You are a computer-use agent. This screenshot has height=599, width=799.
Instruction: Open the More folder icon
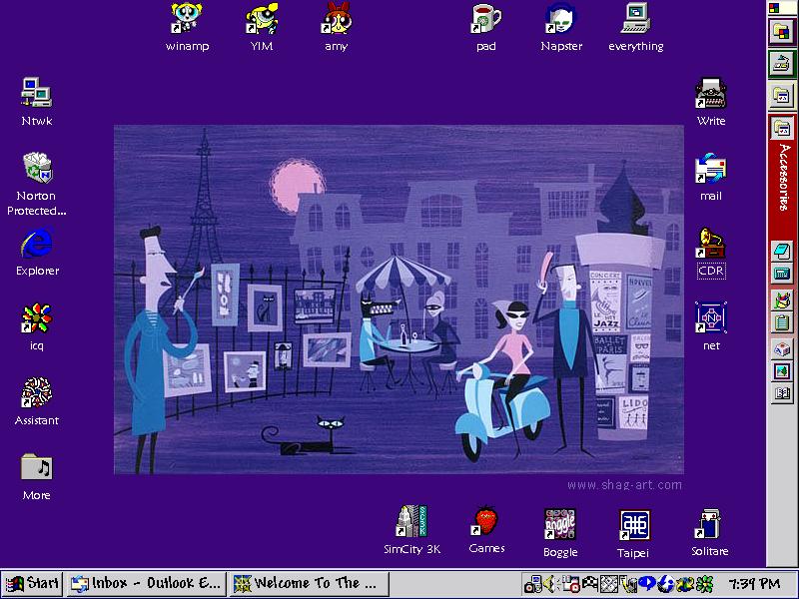click(x=37, y=467)
